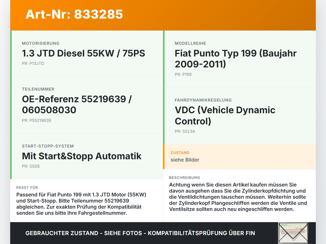Click the TEILENUMMER label

38,89
